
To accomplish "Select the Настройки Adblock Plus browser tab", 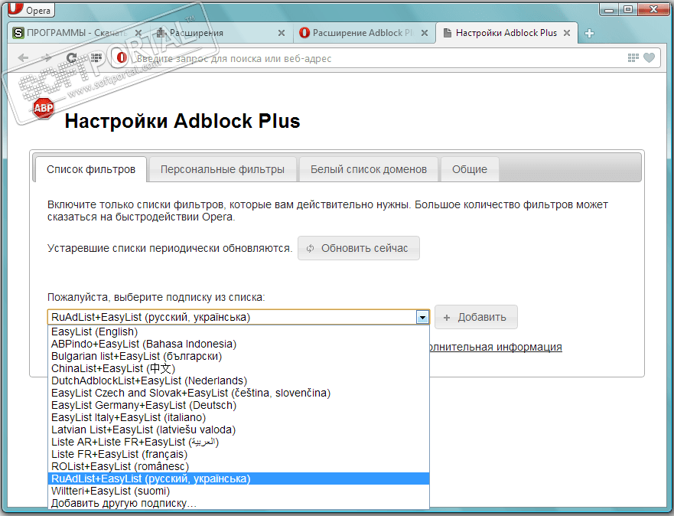I will point(506,33).
